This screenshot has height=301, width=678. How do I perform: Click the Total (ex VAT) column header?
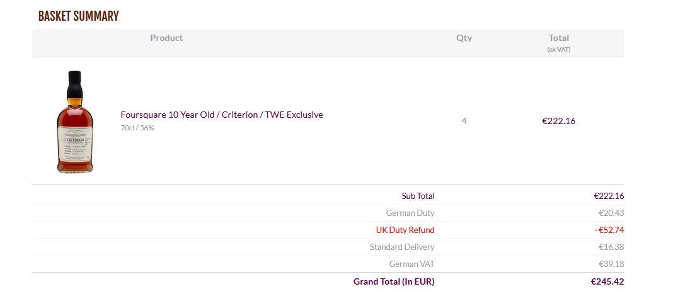[x=559, y=43]
